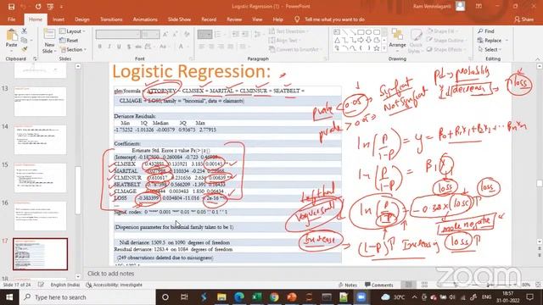Click the Click to add notes area
Image resolution: width=543 pixels, height=305 pixels.
[111, 274]
